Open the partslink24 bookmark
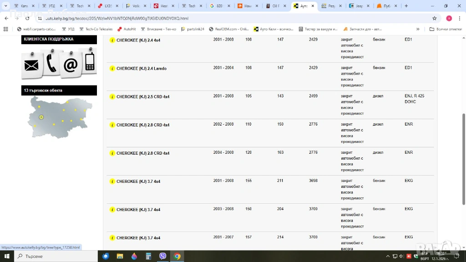466x262 pixels. pos(192,29)
